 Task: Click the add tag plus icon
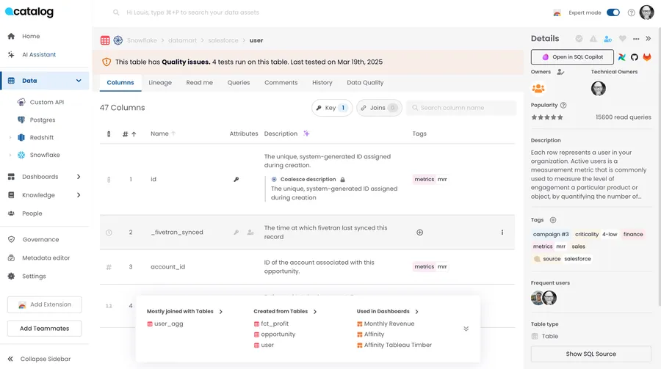click(x=553, y=220)
